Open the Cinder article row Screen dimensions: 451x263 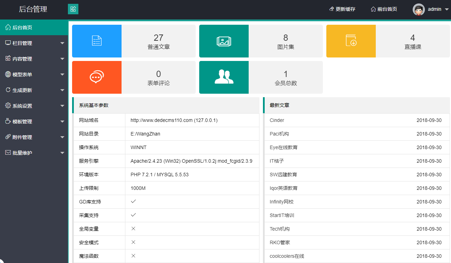point(357,120)
